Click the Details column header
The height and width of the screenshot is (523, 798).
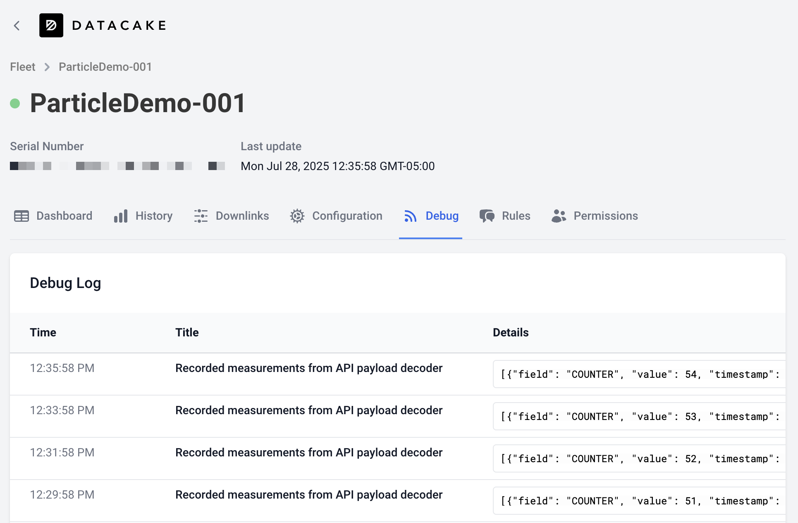pyautogui.click(x=511, y=332)
